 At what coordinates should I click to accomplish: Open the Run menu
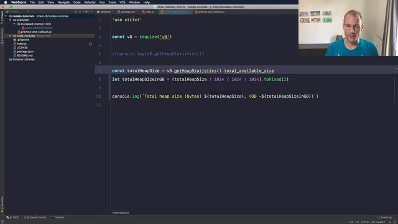(102, 2)
